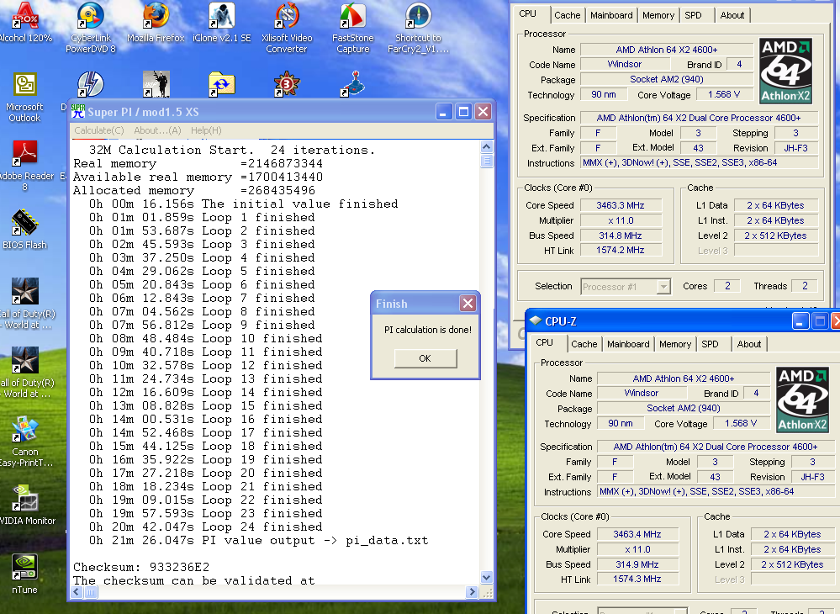Click Core Speed 3463.4 MHz value
This screenshot has height=614, width=840.
637,534
